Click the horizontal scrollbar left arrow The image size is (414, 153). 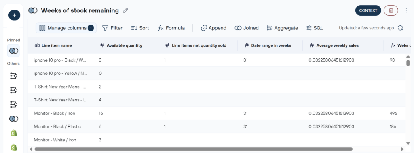coord(31,149)
